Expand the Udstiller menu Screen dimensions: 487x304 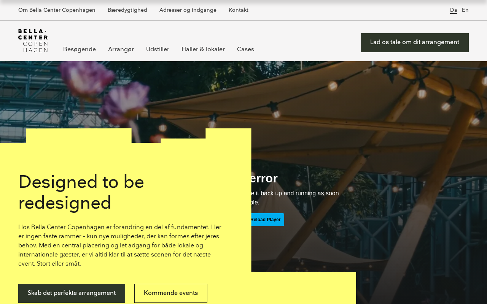tap(158, 49)
